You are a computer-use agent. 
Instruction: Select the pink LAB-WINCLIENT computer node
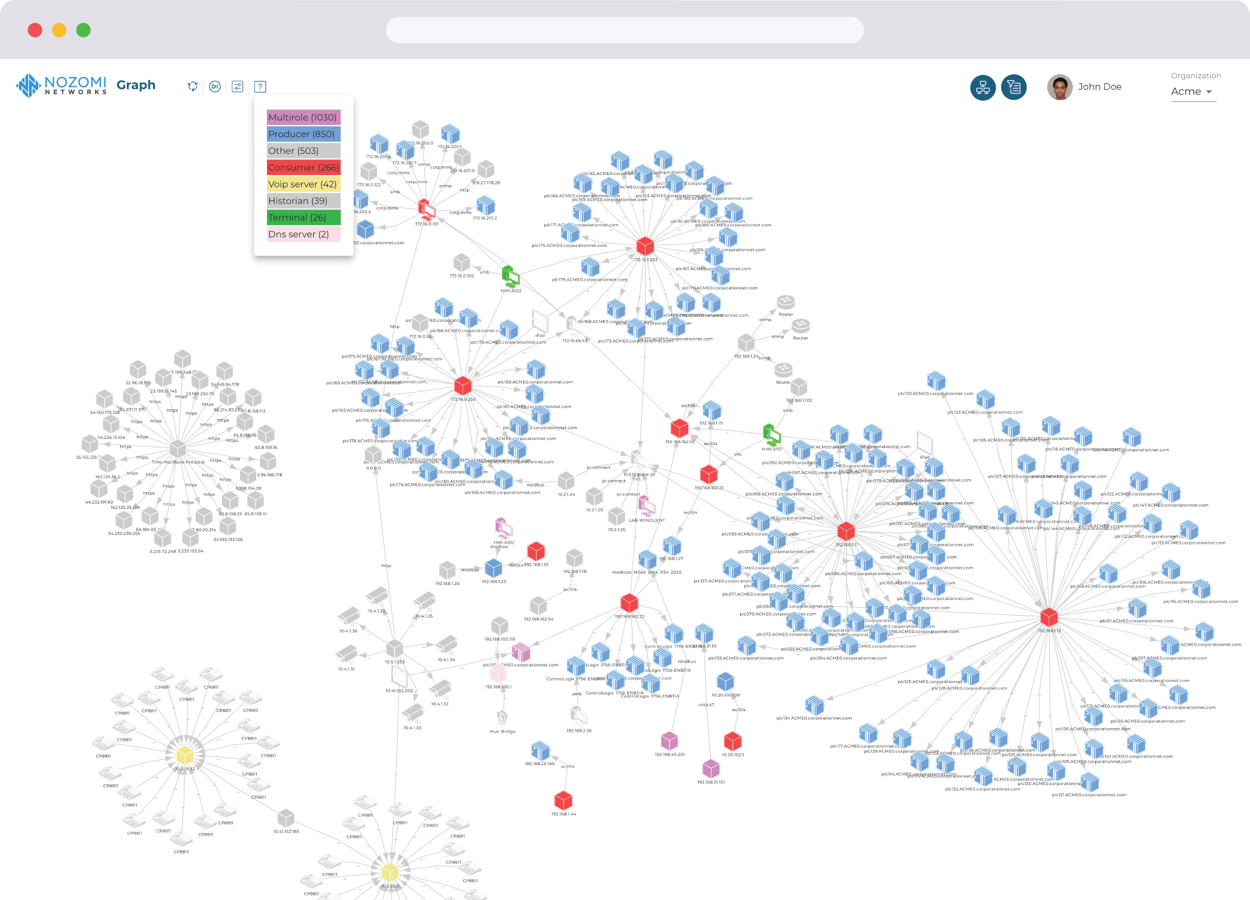coord(646,506)
